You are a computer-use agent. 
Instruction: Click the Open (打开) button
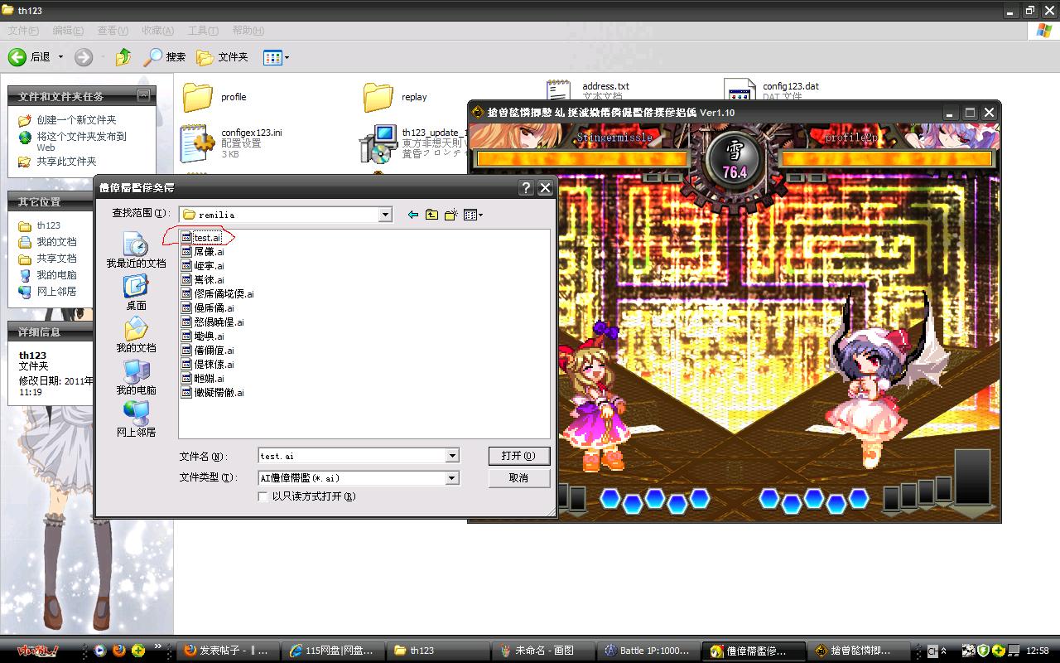[x=518, y=456]
